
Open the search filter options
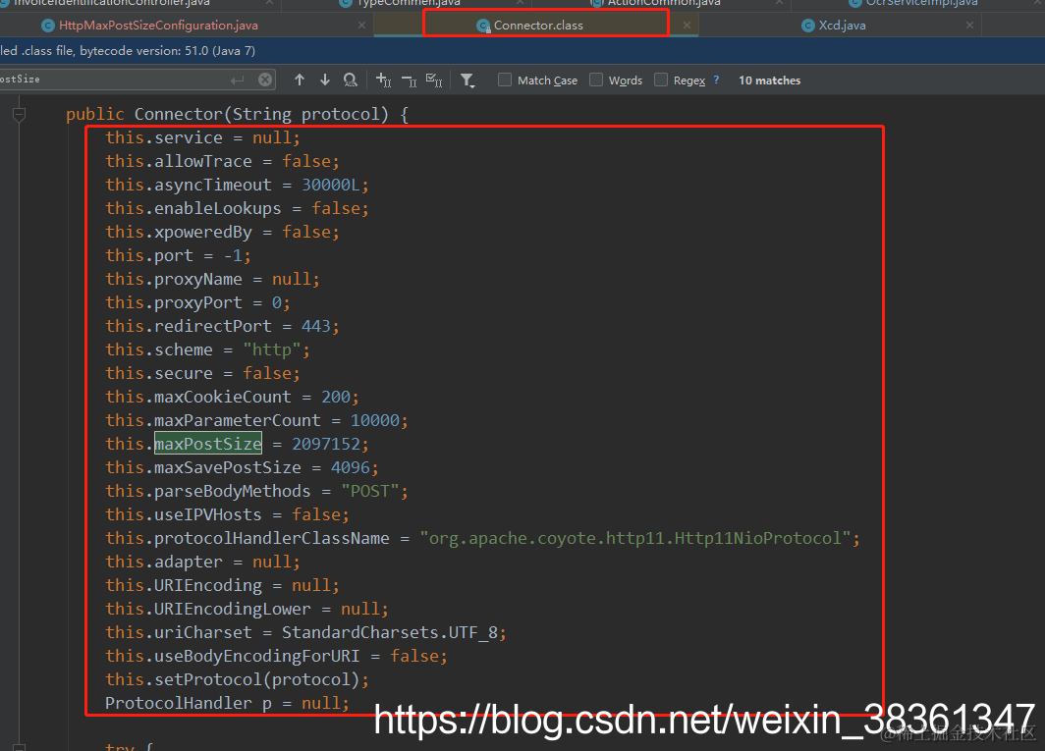[467, 80]
